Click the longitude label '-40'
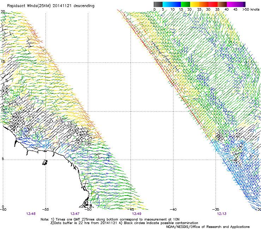This screenshot has width=261, height=229. 173,209
